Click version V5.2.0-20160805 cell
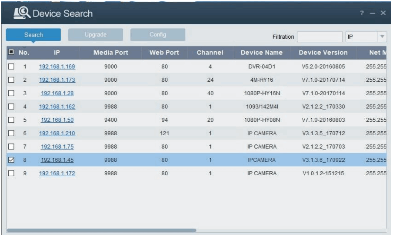393x237 pixels. point(323,67)
